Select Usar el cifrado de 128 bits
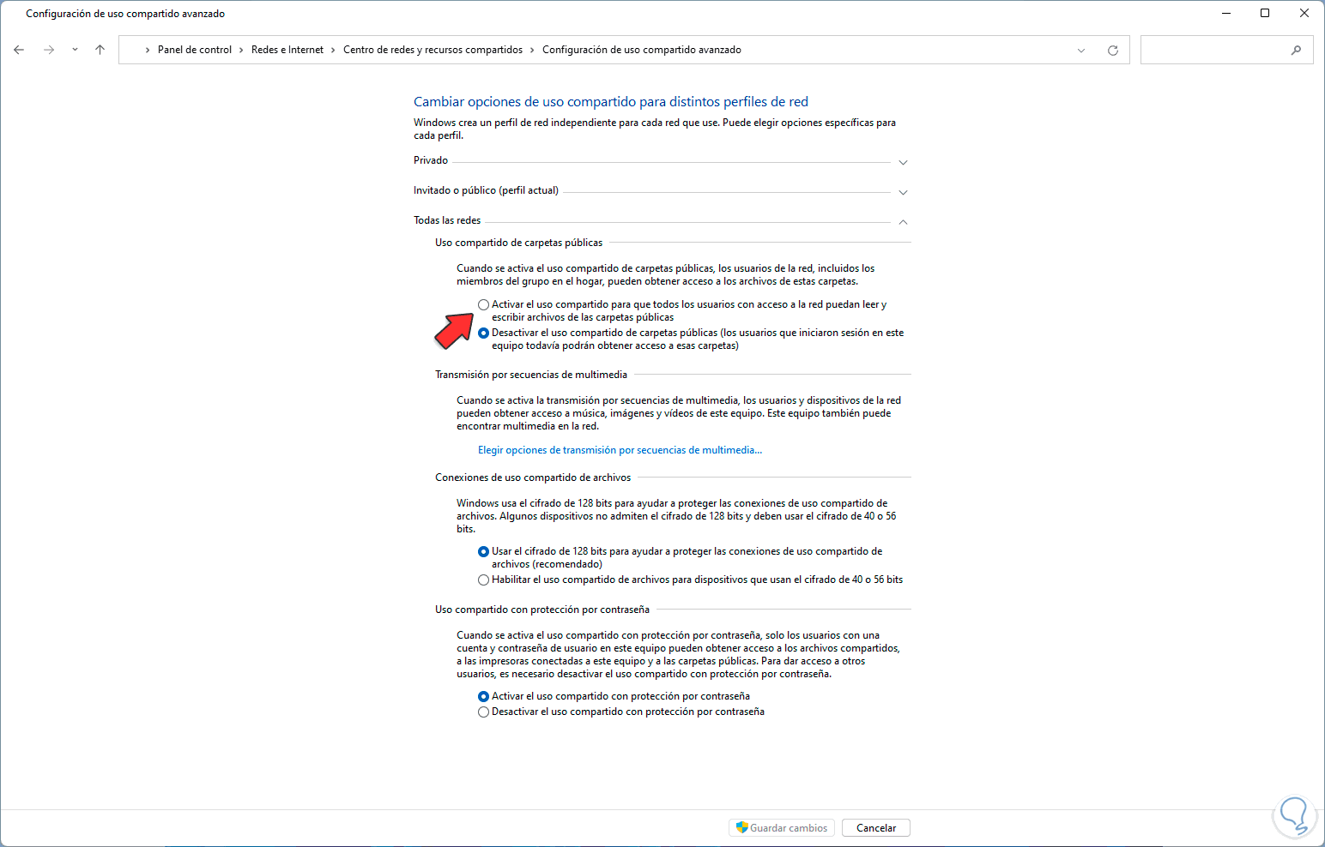The width and height of the screenshot is (1325, 847). (x=484, y=551)
